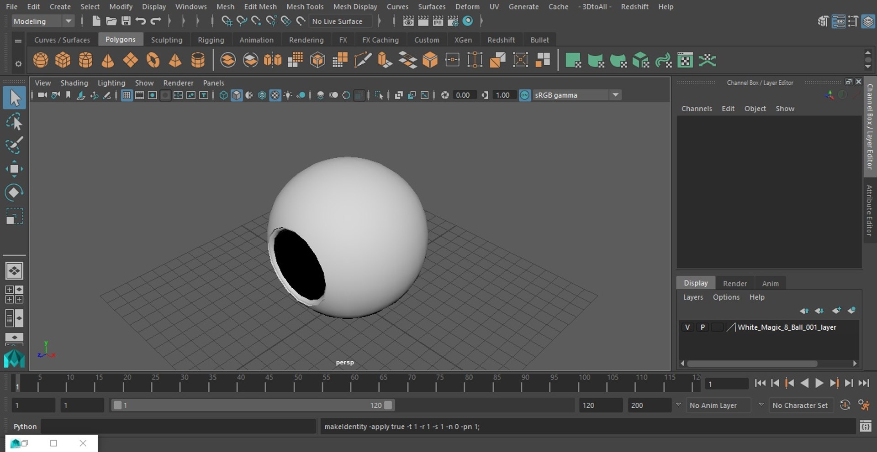Image resolution: width=877 pixels, height=452 pixels.
Task: Activate the Select tool arrow
Action: point(14,98)
